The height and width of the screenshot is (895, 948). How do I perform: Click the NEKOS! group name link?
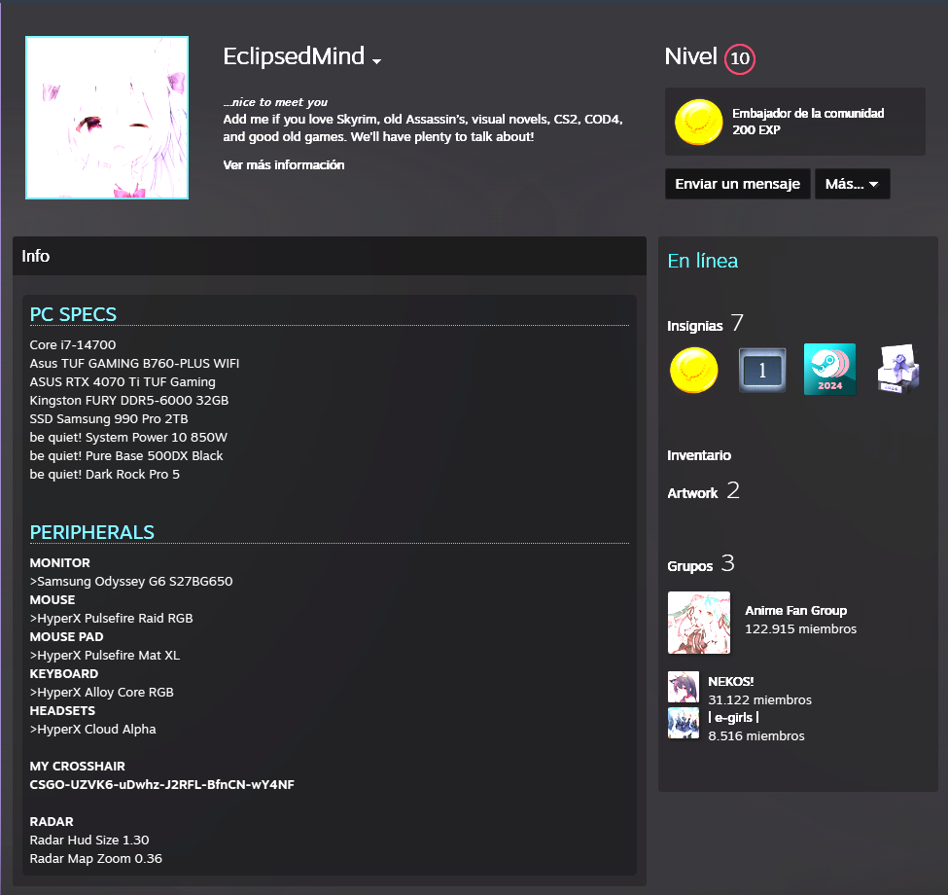pyautogui.click(x=731, y=682)
